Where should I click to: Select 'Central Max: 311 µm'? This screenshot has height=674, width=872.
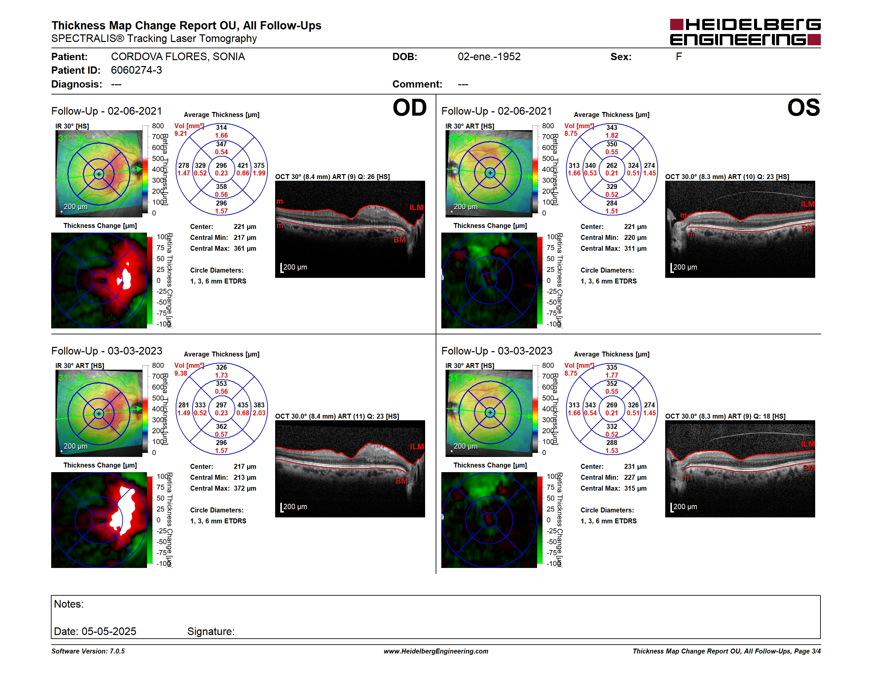click(x=614, y=248)
